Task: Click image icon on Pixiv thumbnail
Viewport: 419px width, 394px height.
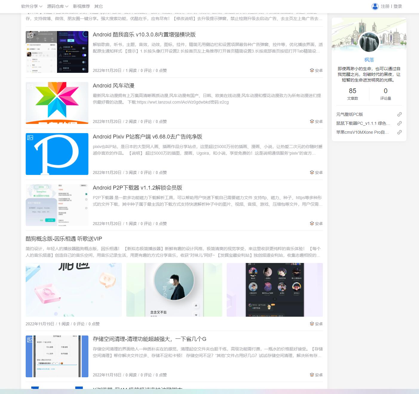Action: point(30,138)
